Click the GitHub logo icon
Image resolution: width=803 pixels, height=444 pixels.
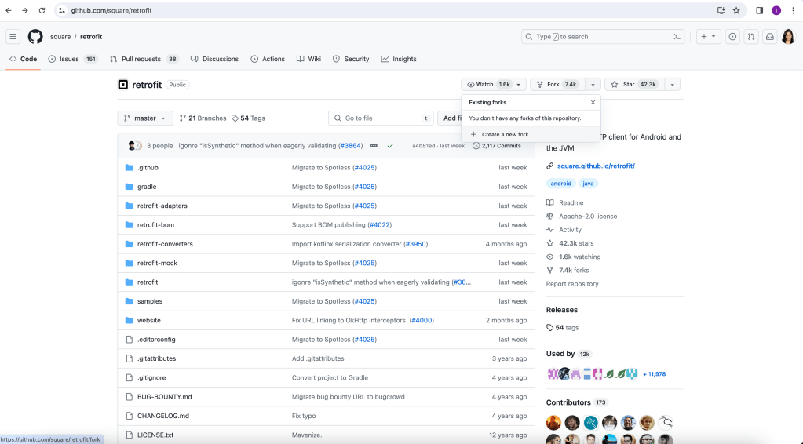click(x=35, y=37)
